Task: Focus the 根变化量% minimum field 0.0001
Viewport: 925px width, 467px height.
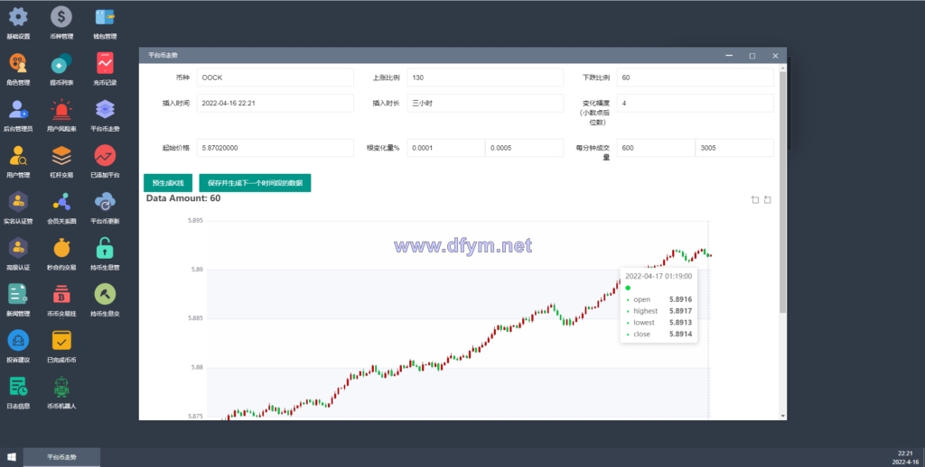Action: tap(445, 148)
